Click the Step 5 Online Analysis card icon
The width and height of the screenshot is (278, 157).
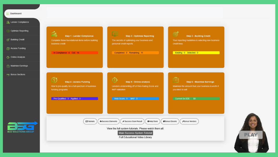115,80
